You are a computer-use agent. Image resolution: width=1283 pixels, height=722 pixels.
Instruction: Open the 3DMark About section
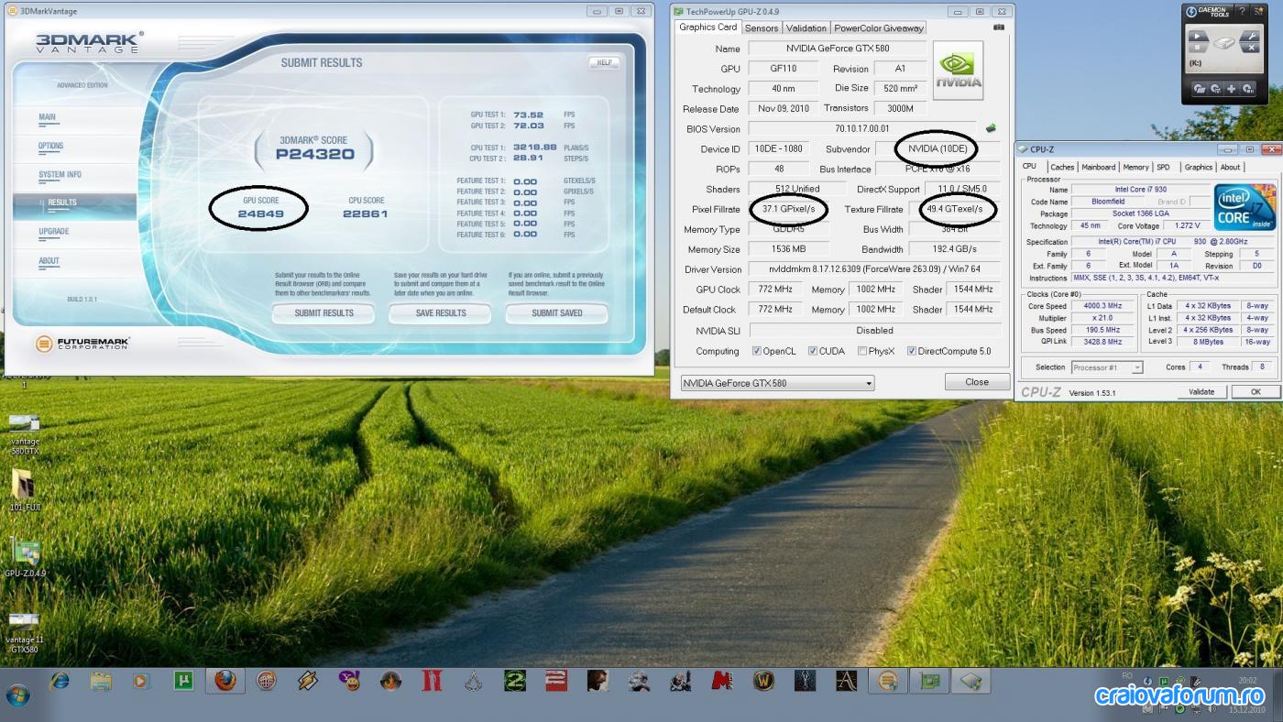coord(49,261)
